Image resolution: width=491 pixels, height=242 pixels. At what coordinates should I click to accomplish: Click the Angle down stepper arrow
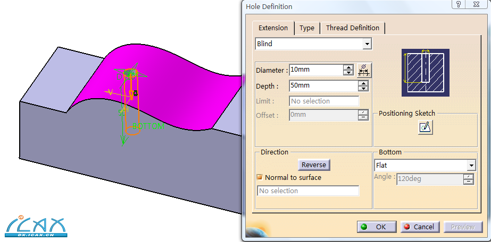[469, 182]
